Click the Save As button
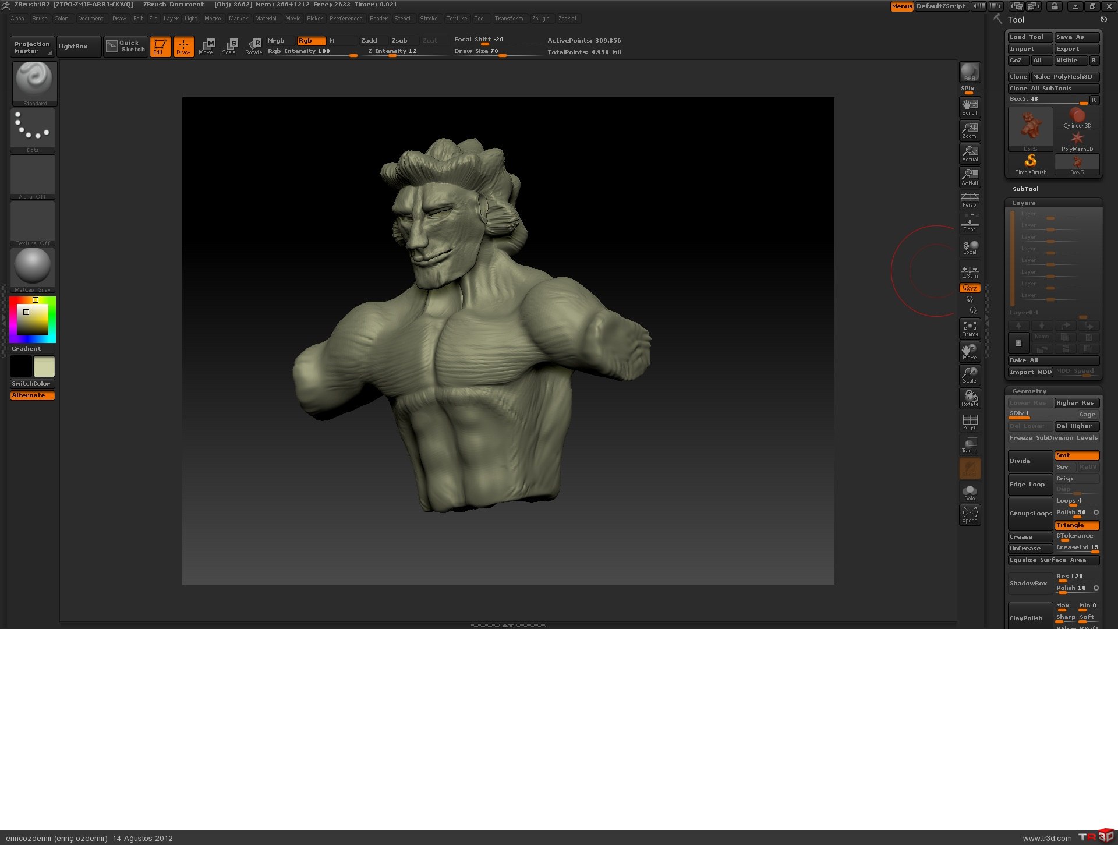 1077,37
